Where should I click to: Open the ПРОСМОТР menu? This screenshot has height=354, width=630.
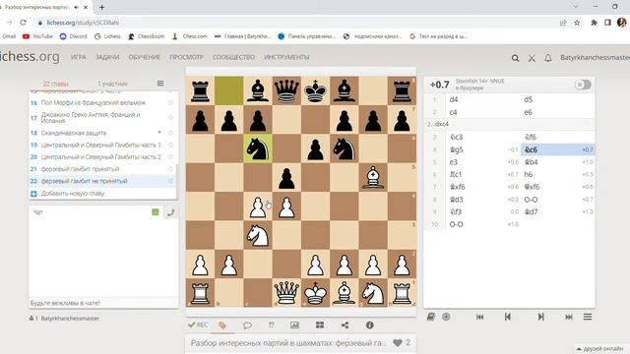click(186, 57)
